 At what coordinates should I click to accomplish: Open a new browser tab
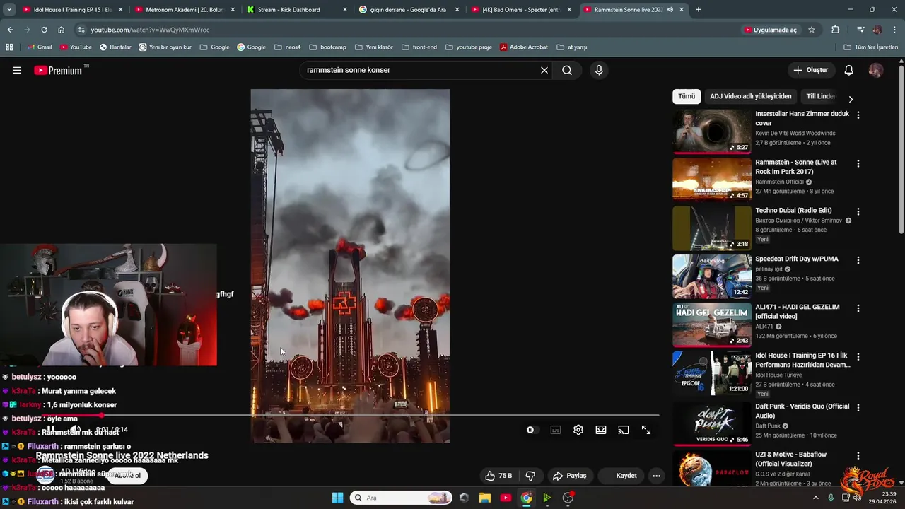click(699, 10)
